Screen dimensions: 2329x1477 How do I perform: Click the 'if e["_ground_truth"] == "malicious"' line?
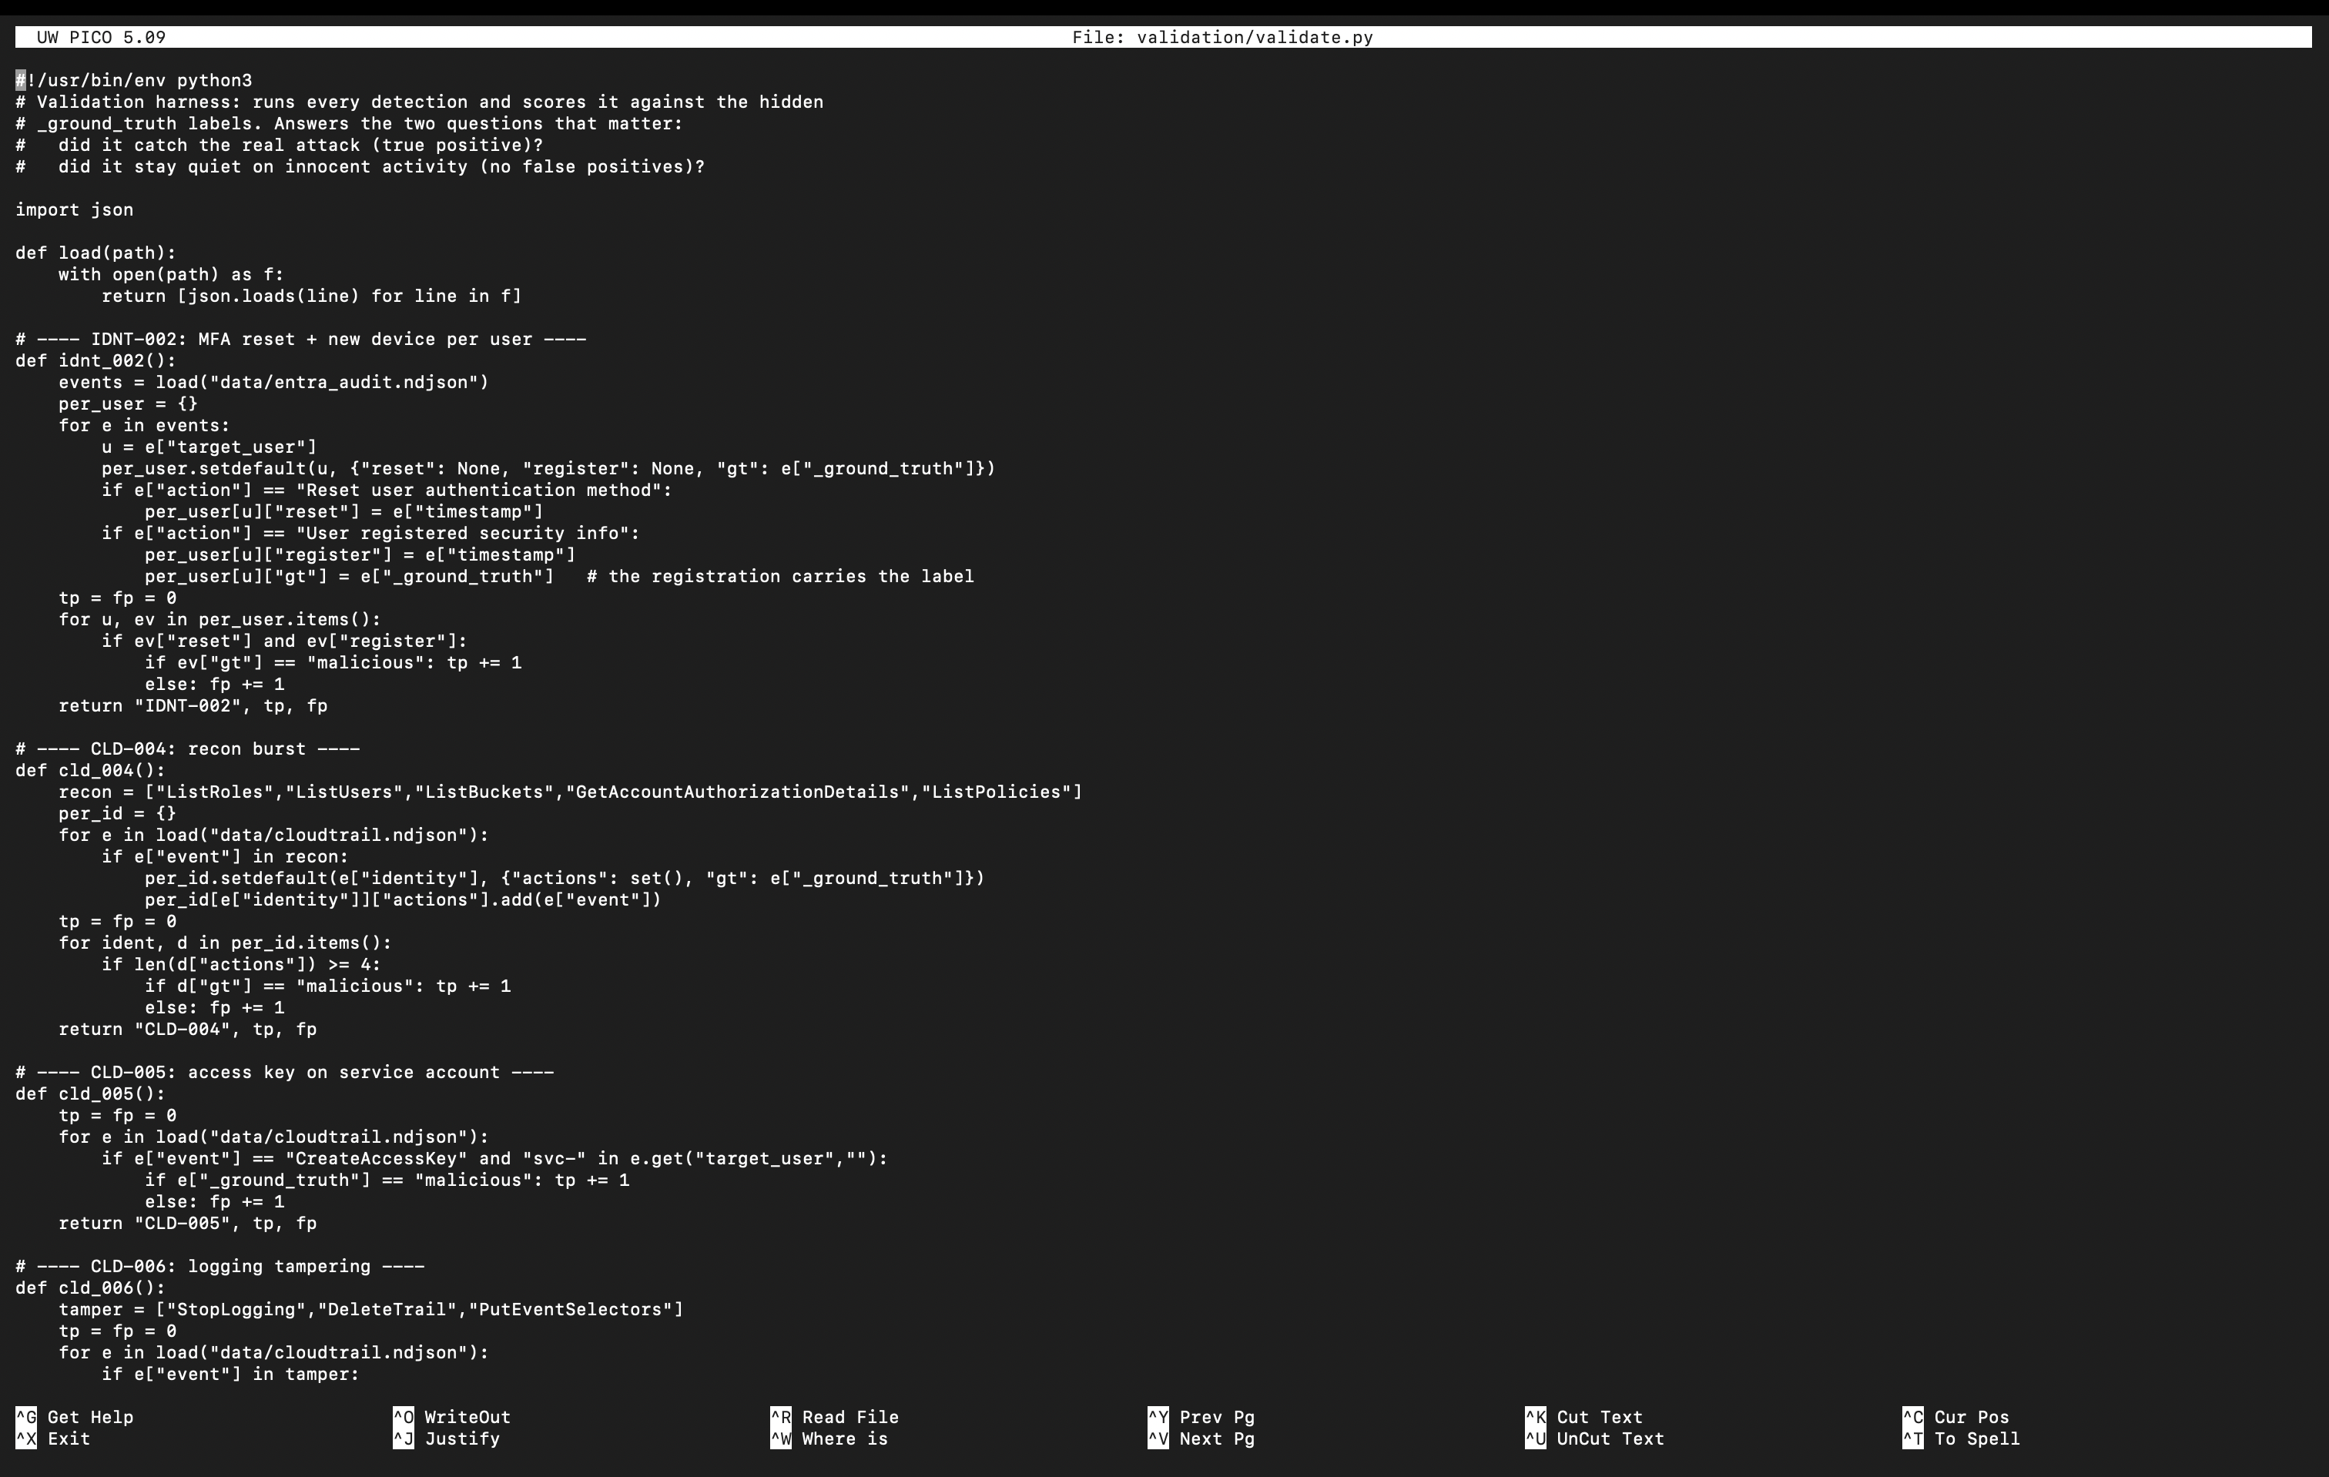pos(387,1180)
